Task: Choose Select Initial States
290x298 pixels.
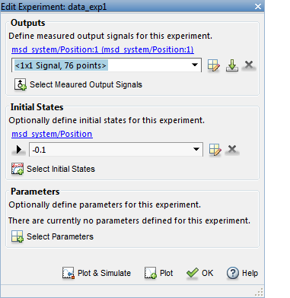Action: (x=53, y=169)
